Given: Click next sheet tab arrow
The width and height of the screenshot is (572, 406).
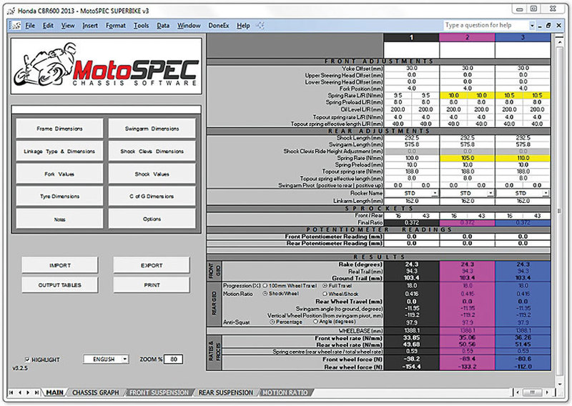Looking at the screenshot, I should click(x=28, y=392).
